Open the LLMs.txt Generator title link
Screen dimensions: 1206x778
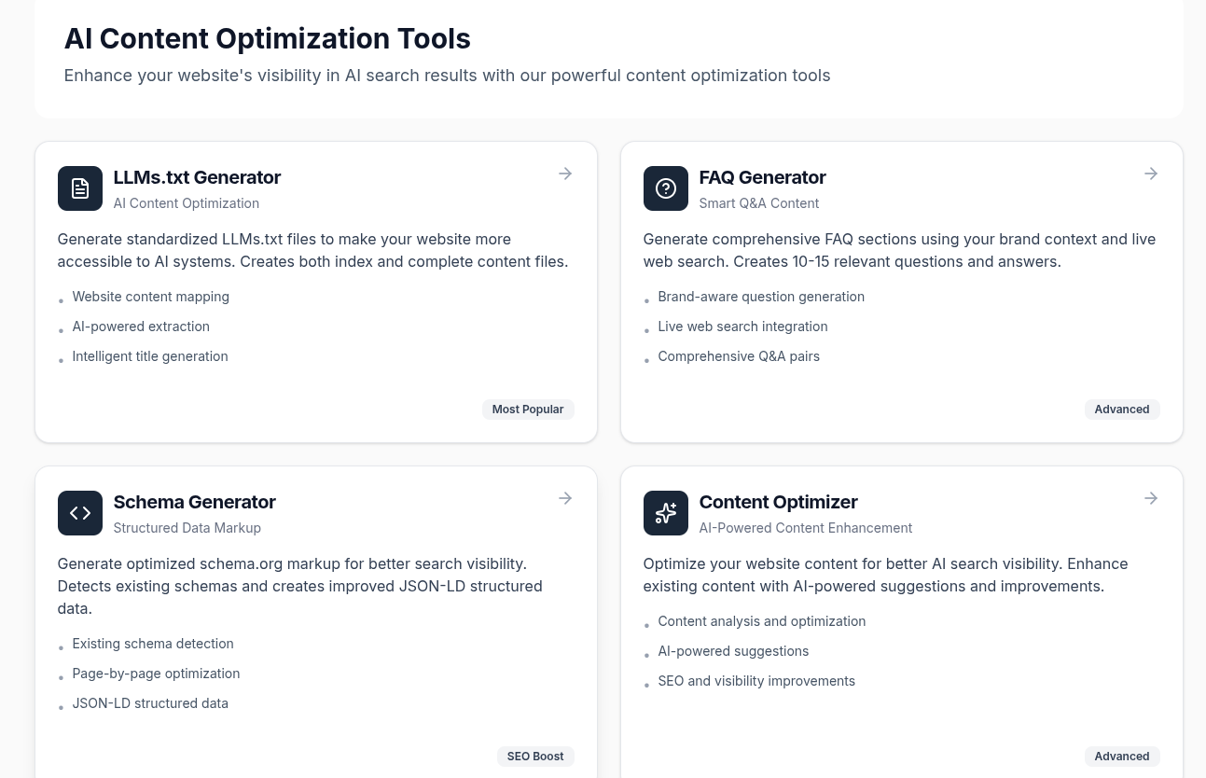(197, 177)
